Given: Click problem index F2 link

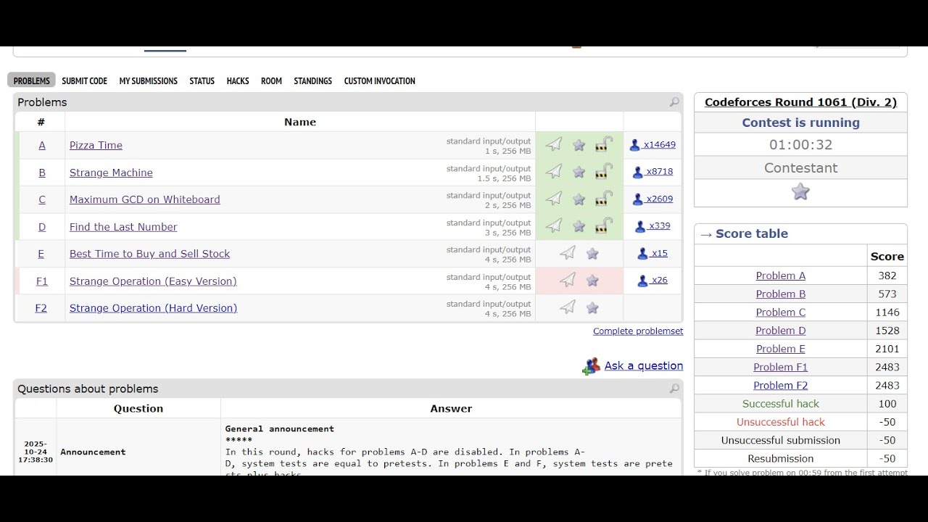Looking at the screenshot, I should click(41, 308).
